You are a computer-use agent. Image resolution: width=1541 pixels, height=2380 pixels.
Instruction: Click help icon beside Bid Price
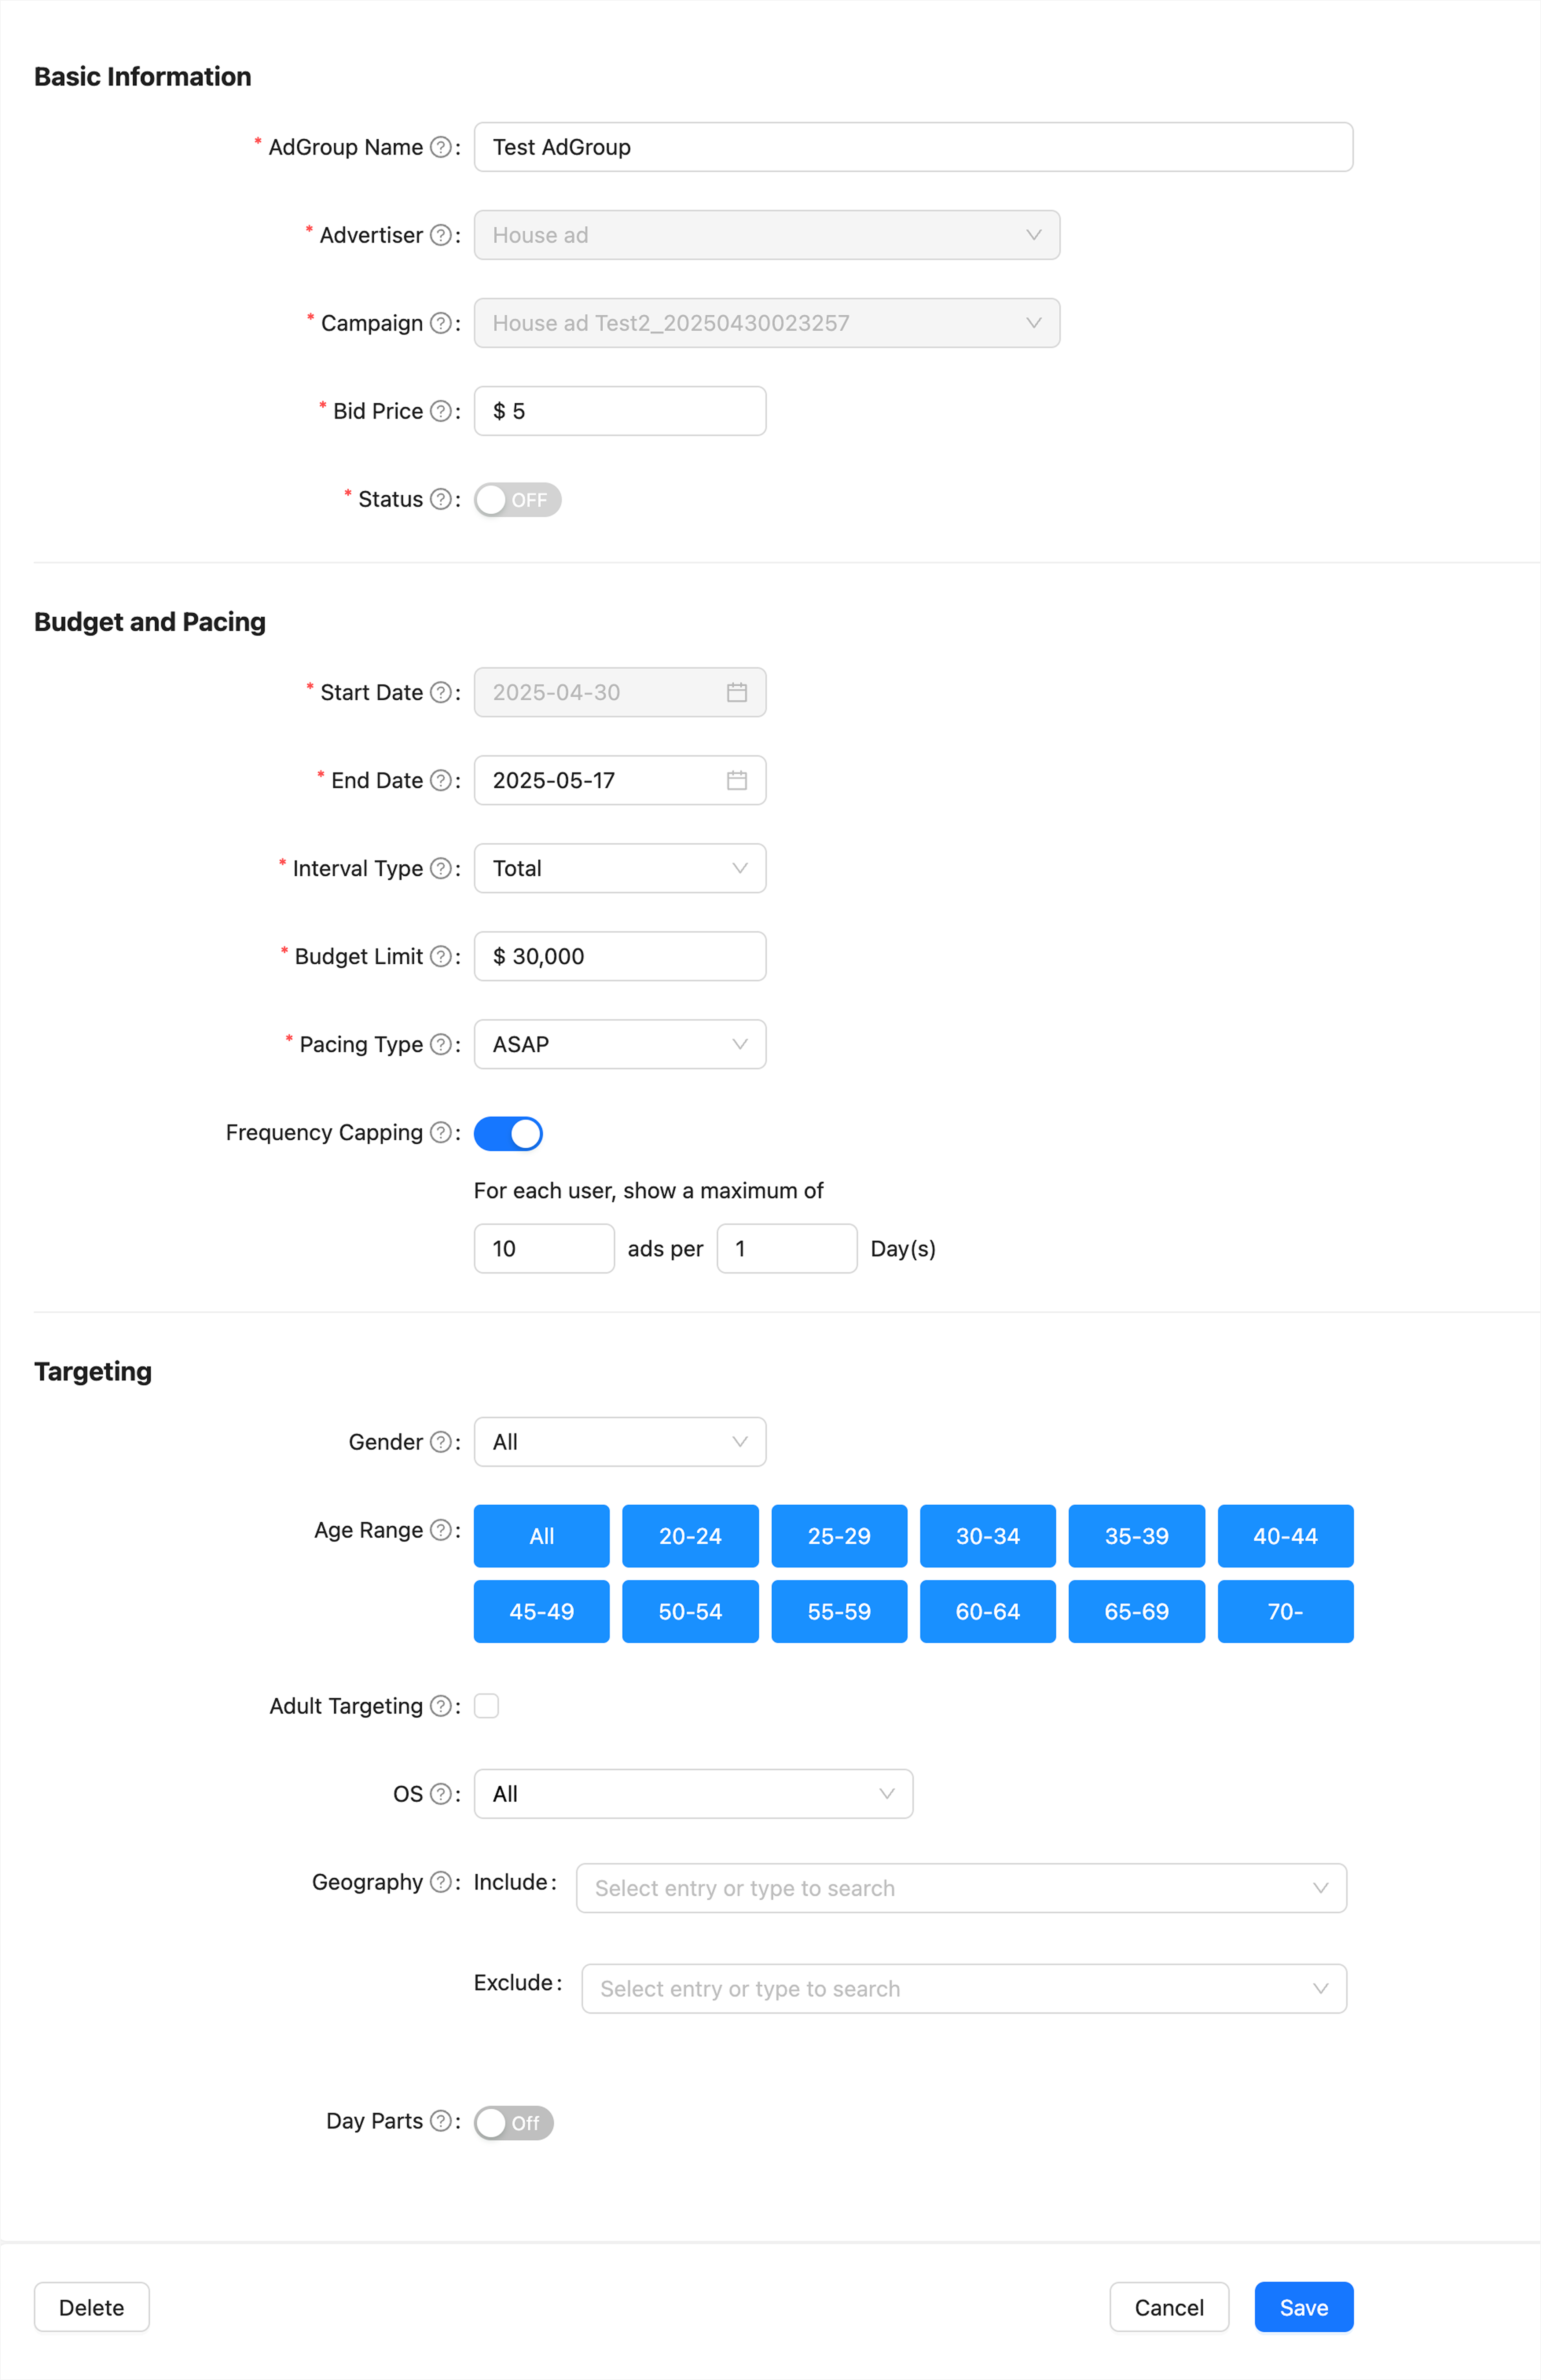pyautogui.click(x=440, y=411)
